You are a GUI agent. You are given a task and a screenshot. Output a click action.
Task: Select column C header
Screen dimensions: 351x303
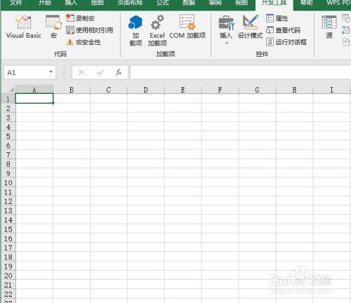click(109, 90)
